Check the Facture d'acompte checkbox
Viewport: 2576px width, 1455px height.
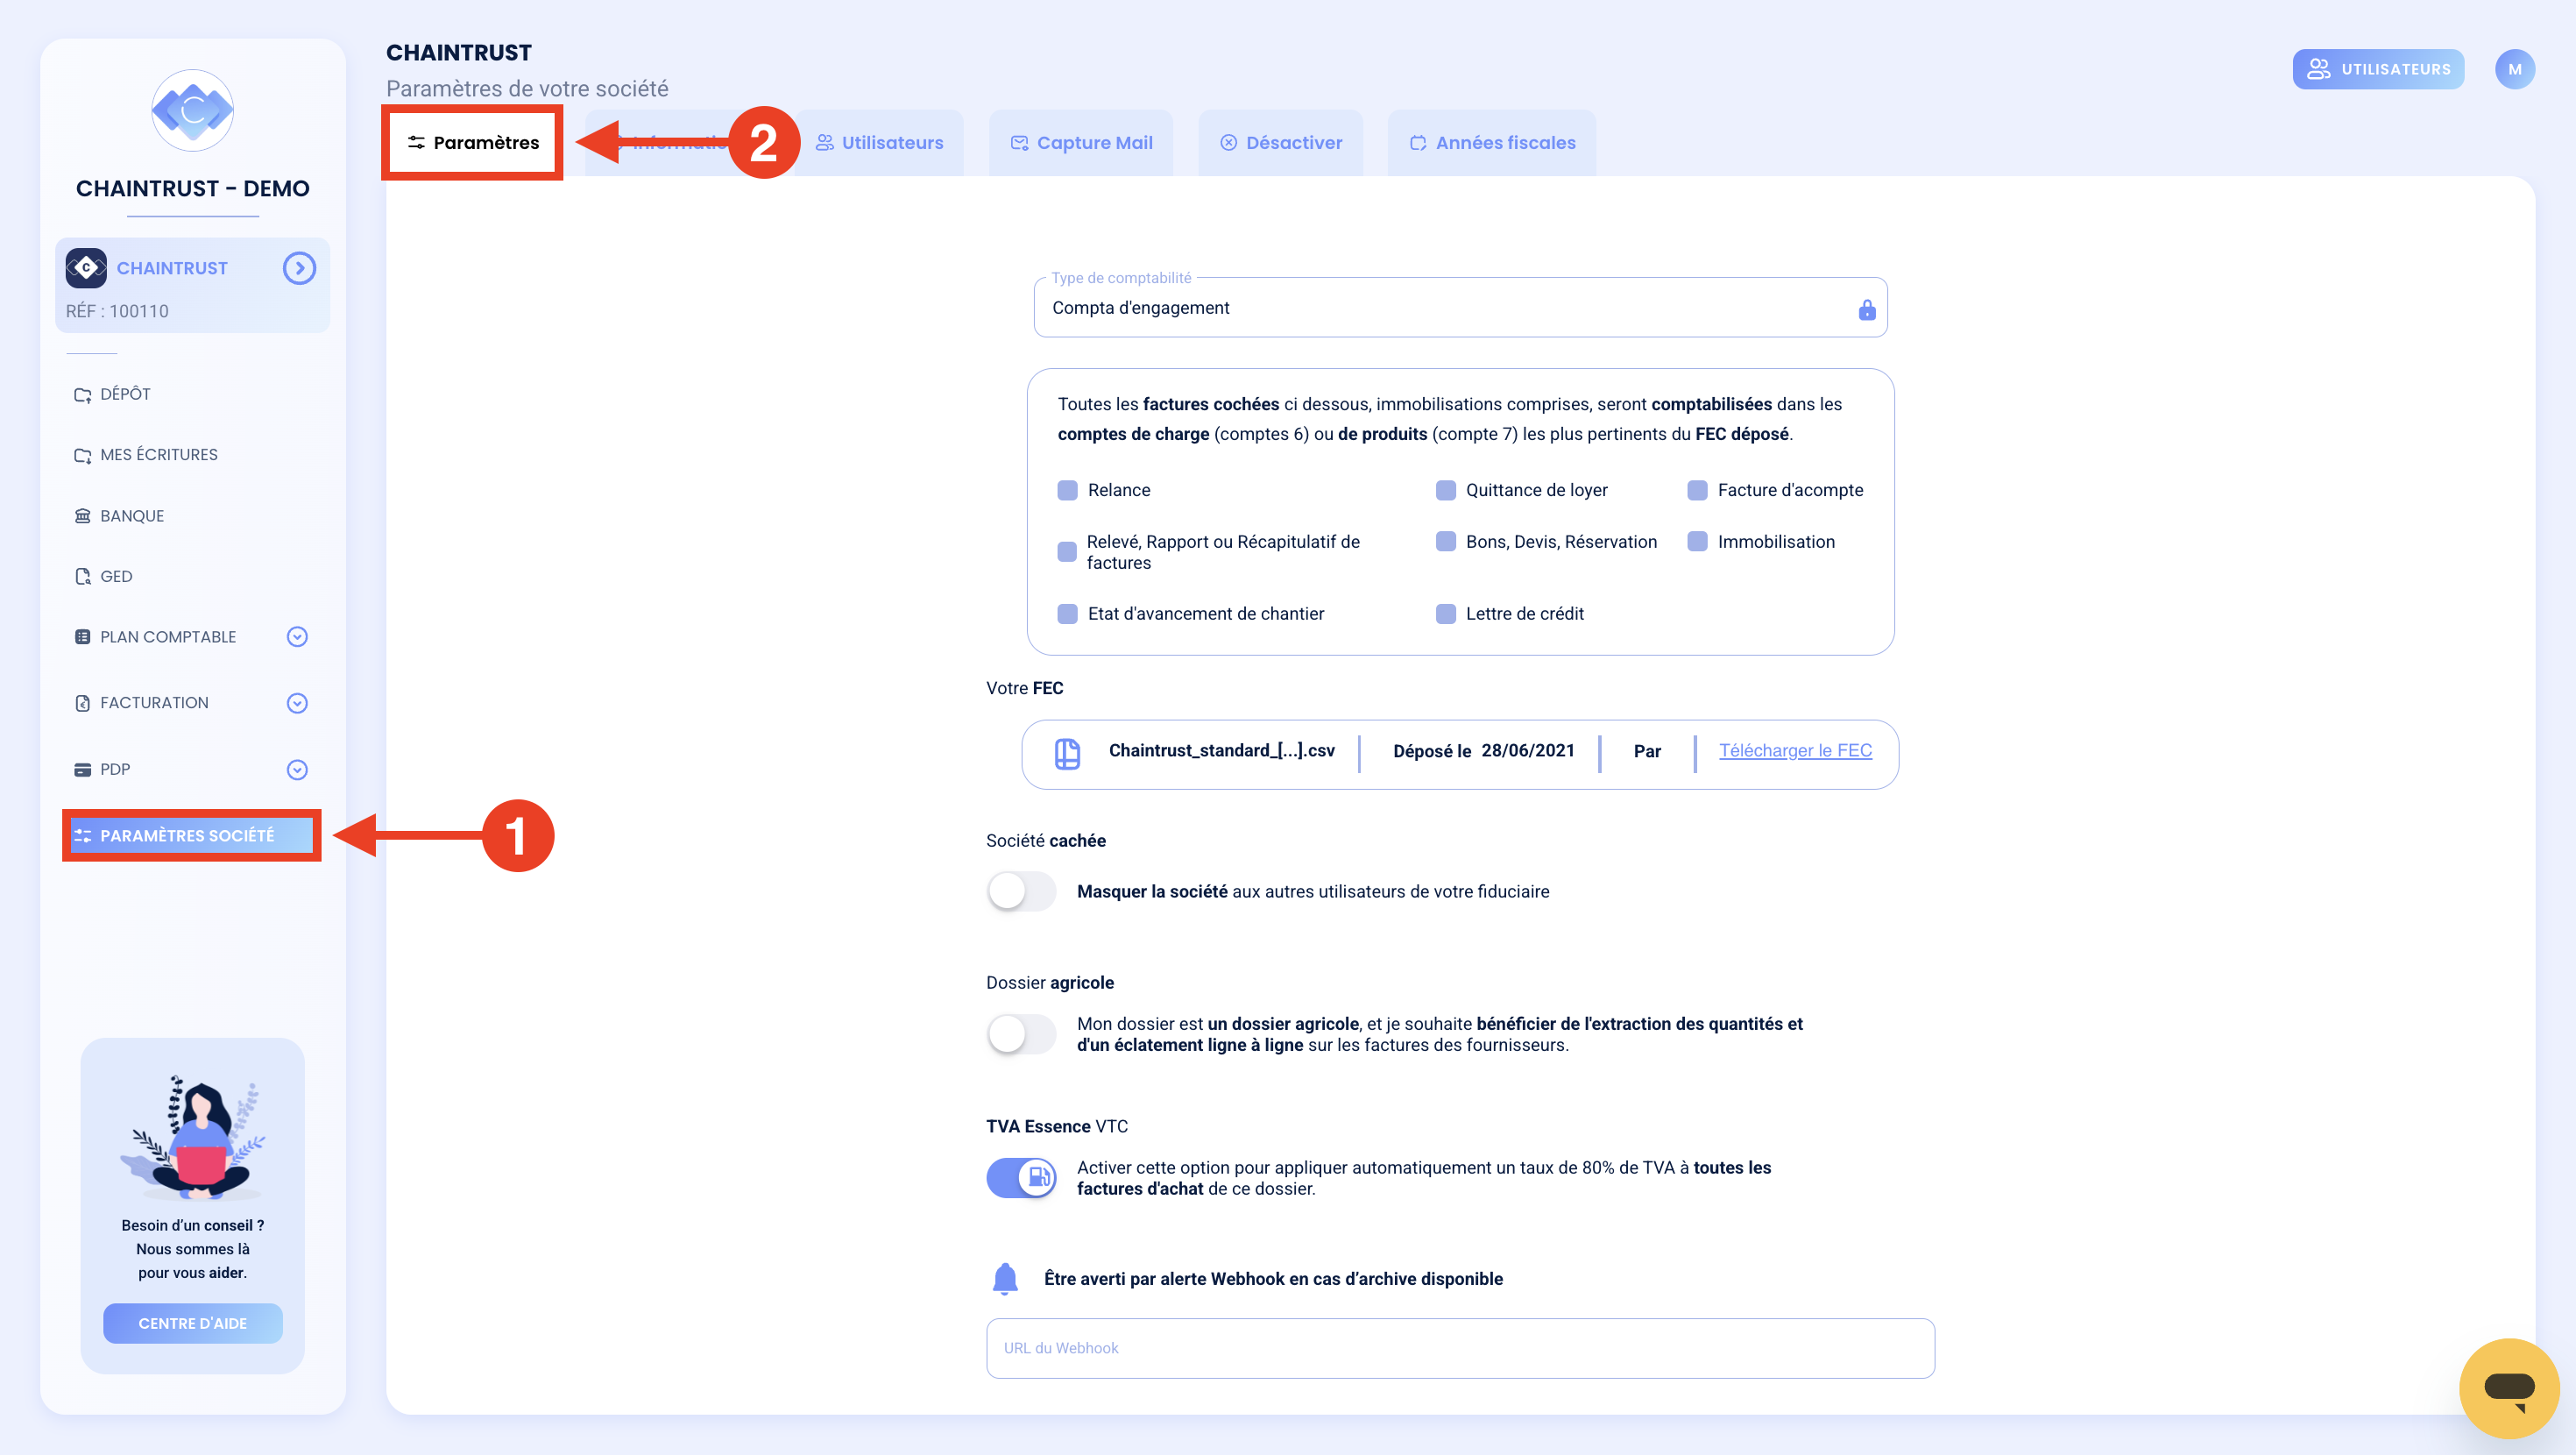coord(1697,490)
